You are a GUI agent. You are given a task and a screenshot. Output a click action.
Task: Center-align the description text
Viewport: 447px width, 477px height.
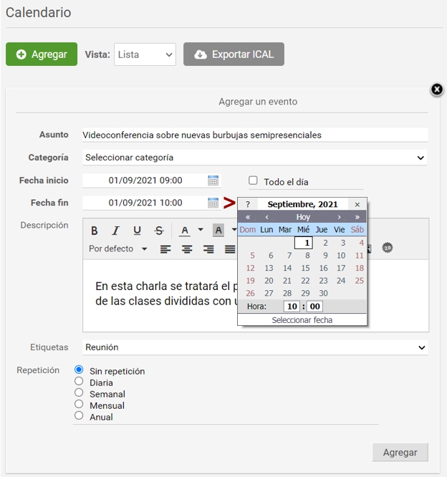pyautogui.click(x=187, y=249)
